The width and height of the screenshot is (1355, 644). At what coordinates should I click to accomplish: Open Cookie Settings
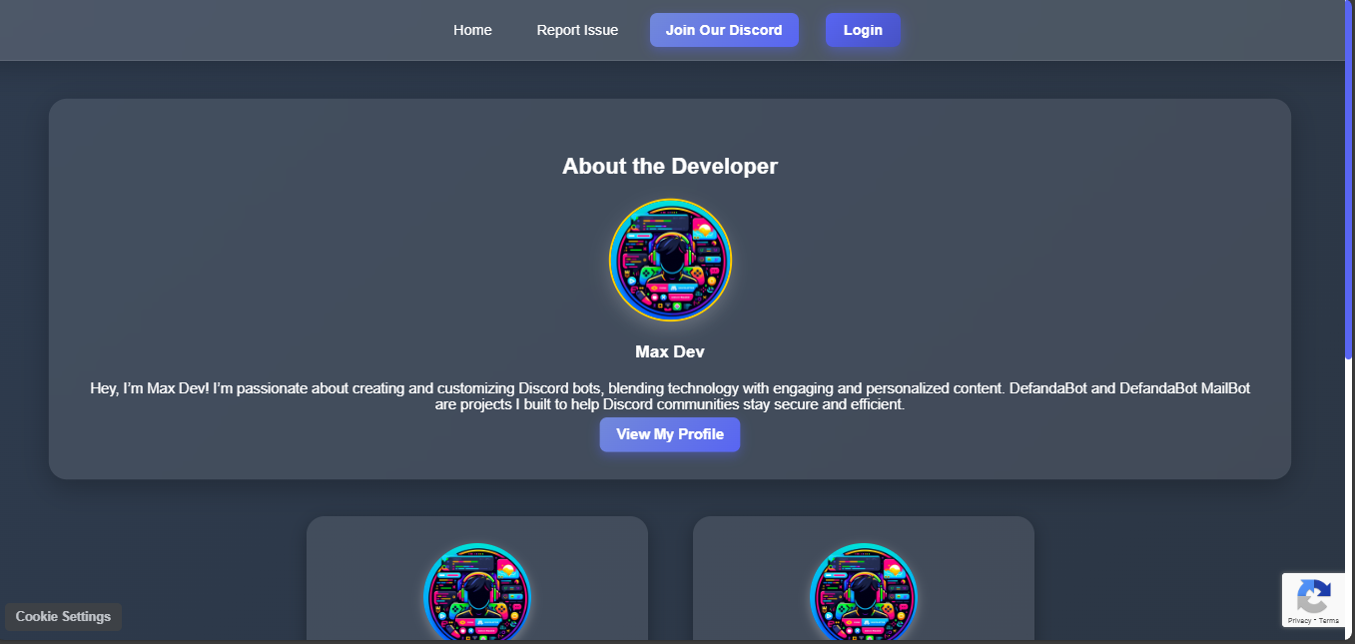(x=63, y=616)
